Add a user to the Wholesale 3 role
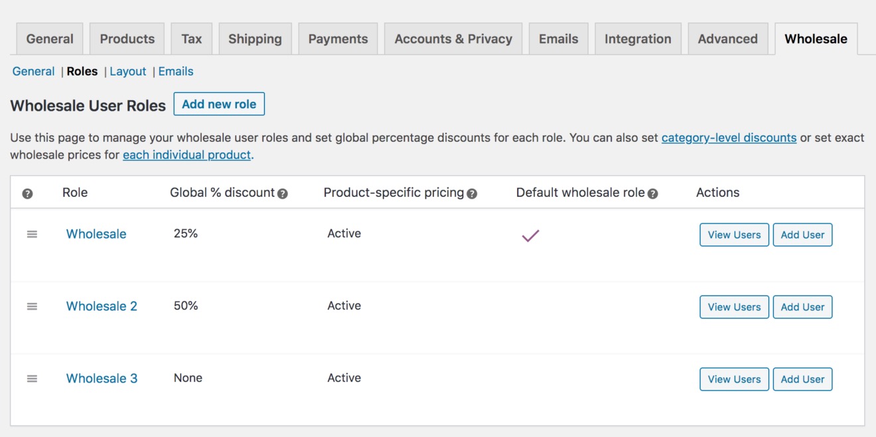876x437 pixels. [802, 379]
